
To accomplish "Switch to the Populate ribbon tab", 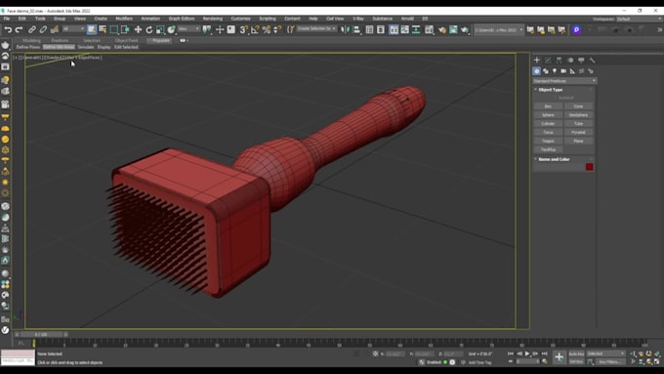I will point(161,41).
